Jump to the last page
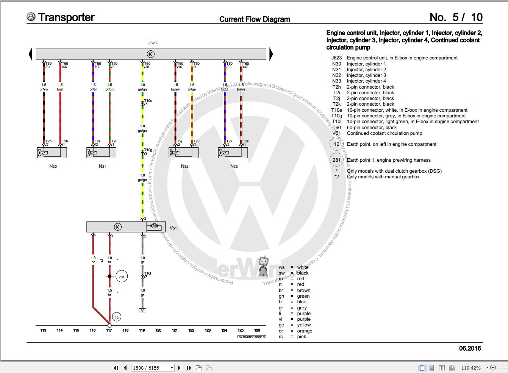The width and height of the screenshot is (508, 373). click(188, 368)
